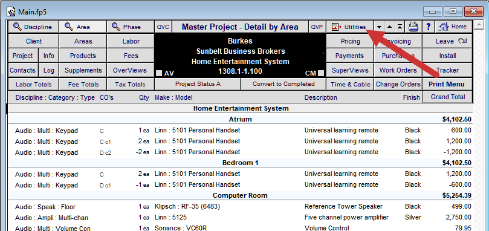Viewport: 489px width, 231px height.
Task: Go to the Home screen
Action: coord(453,27)
